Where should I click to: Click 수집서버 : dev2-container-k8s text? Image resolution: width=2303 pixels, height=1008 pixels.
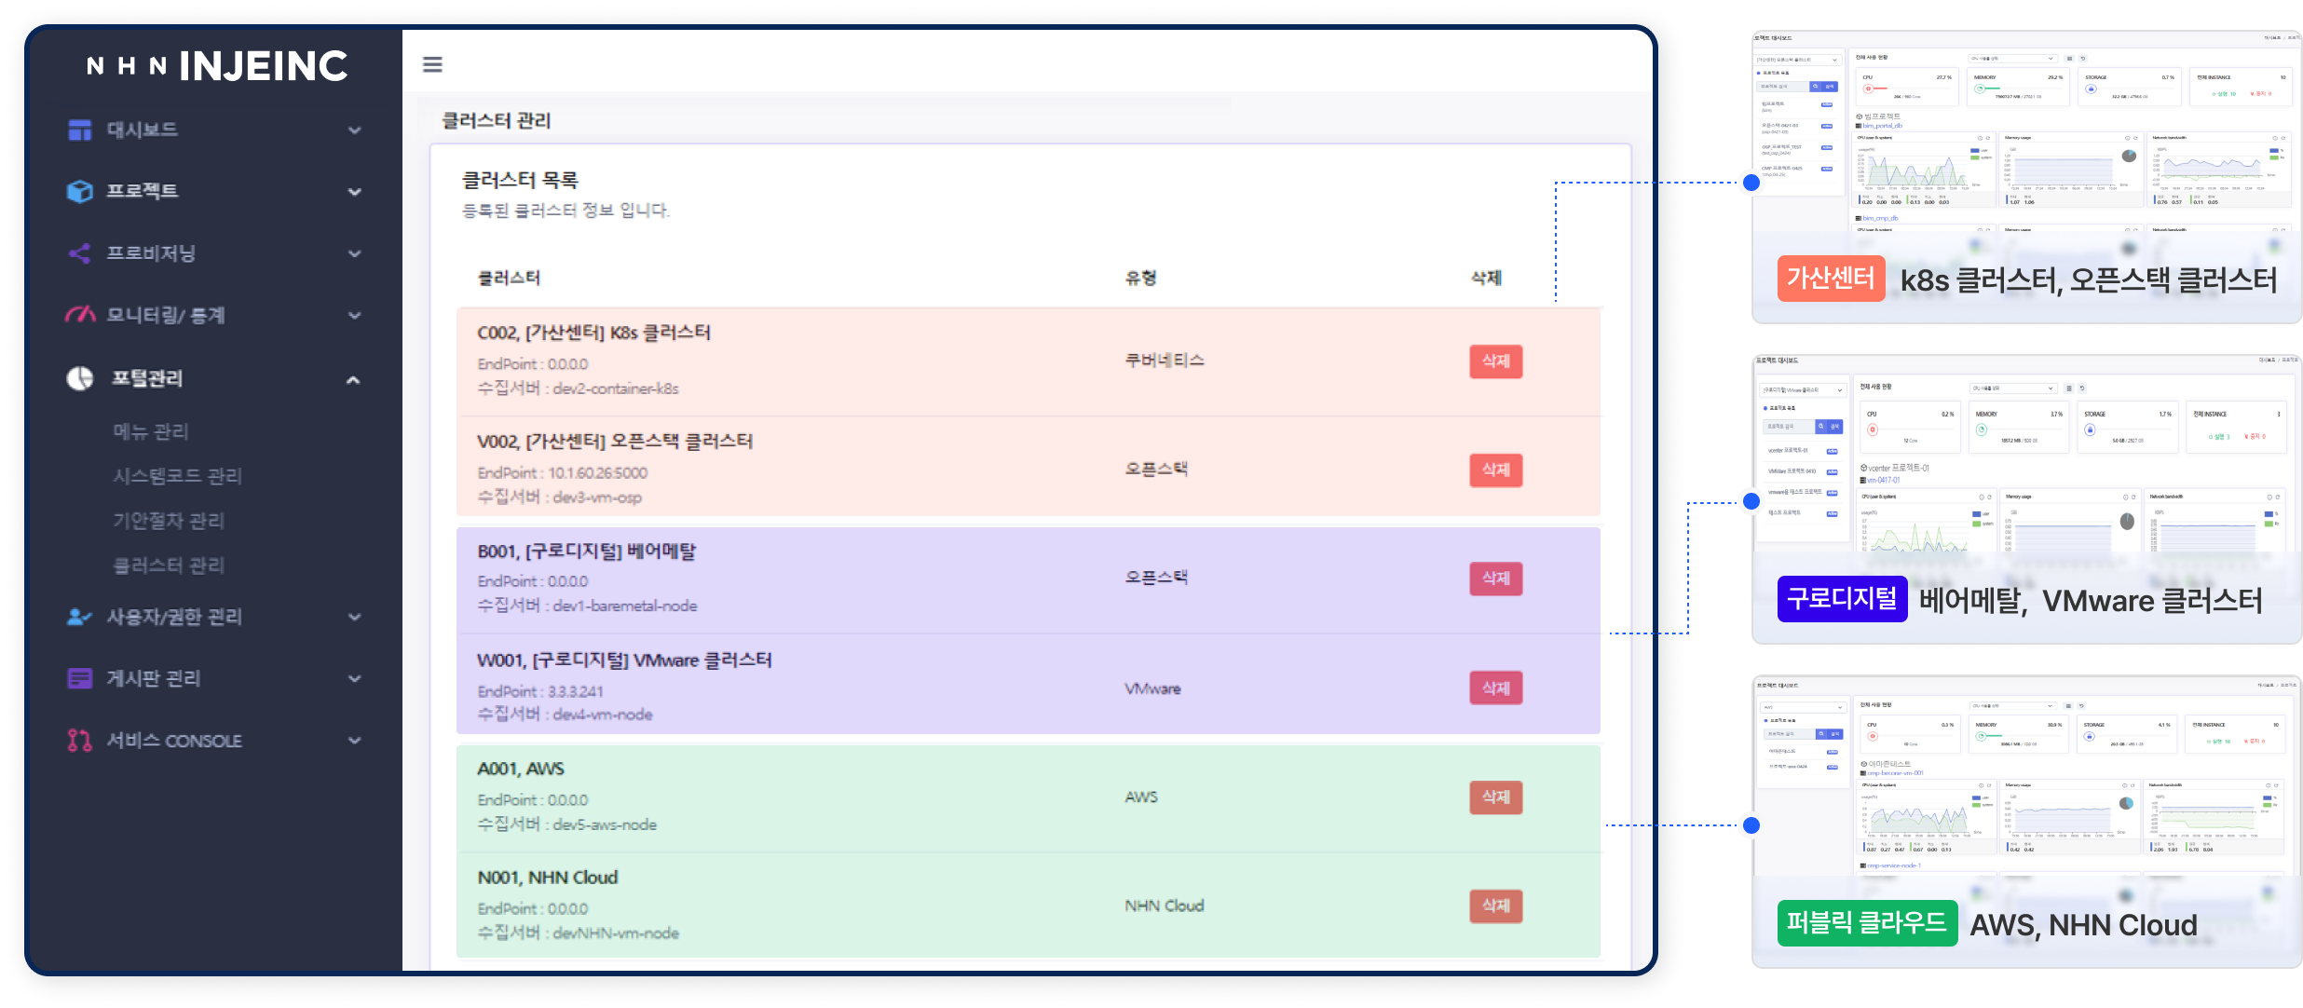[578, 388]
